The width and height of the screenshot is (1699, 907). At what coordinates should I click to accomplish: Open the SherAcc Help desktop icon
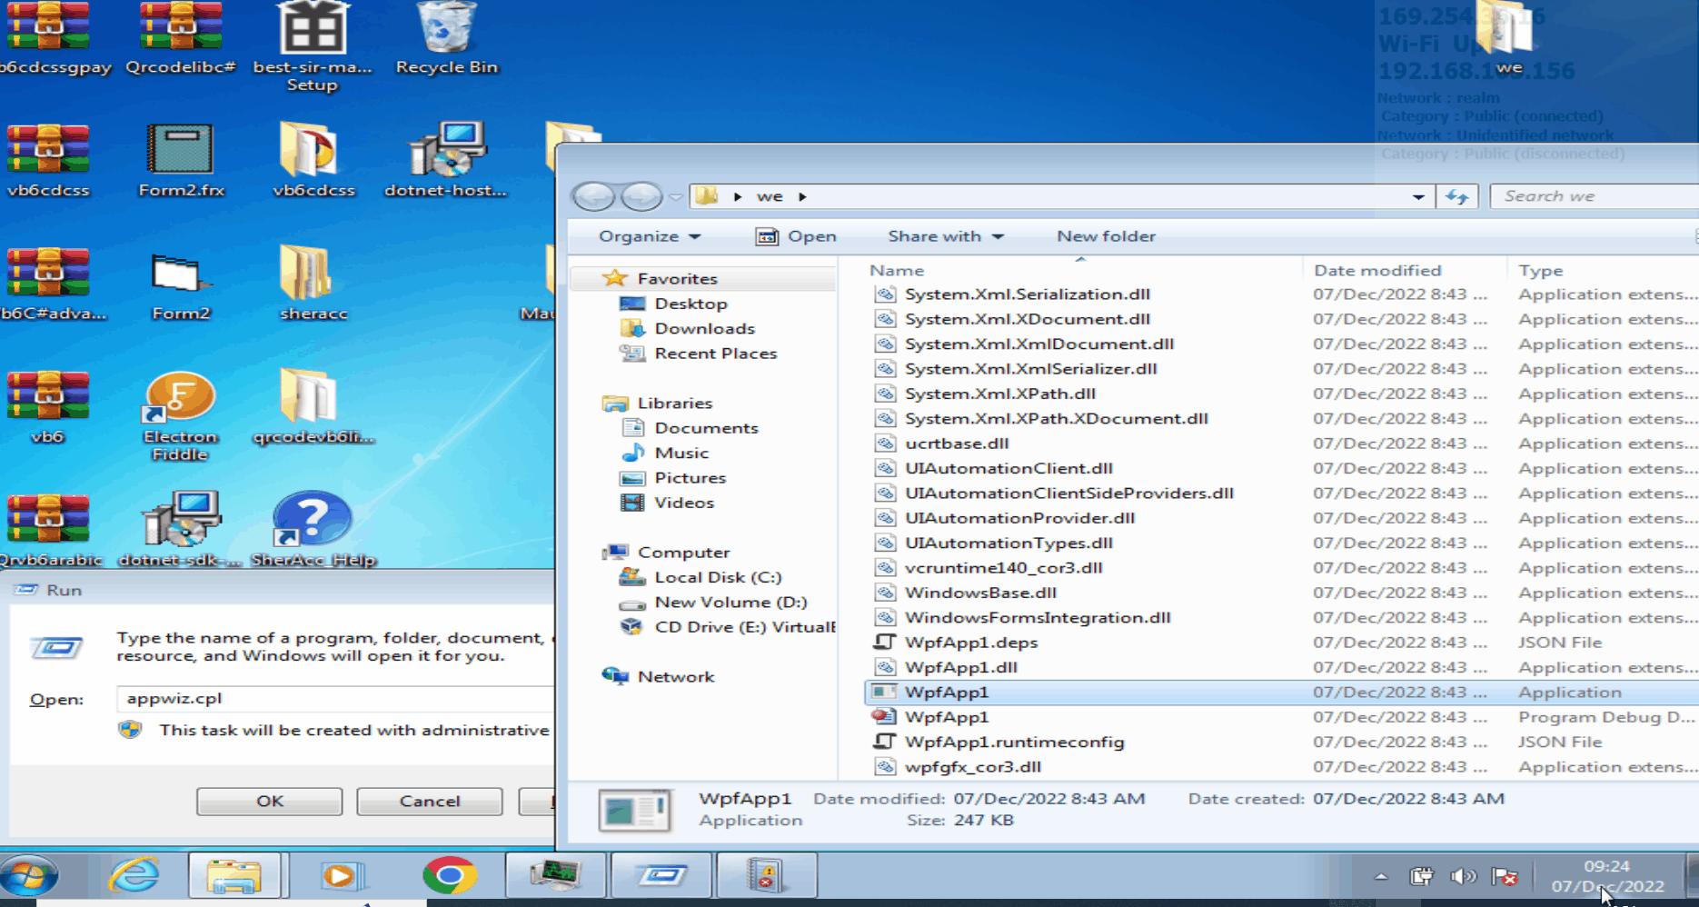(x=311, y=518)
